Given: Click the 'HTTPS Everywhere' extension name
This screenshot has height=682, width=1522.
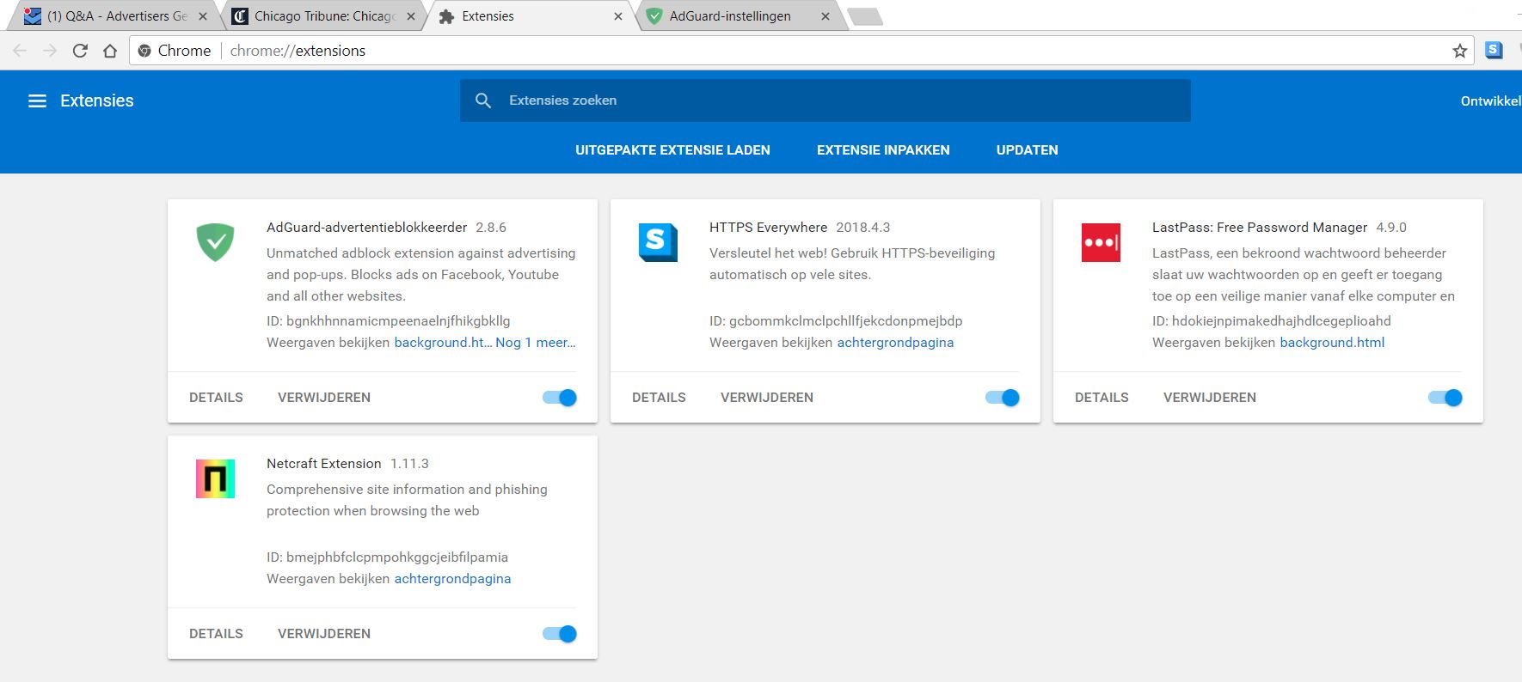Looking at the screenshot, I should click(768, 228).
